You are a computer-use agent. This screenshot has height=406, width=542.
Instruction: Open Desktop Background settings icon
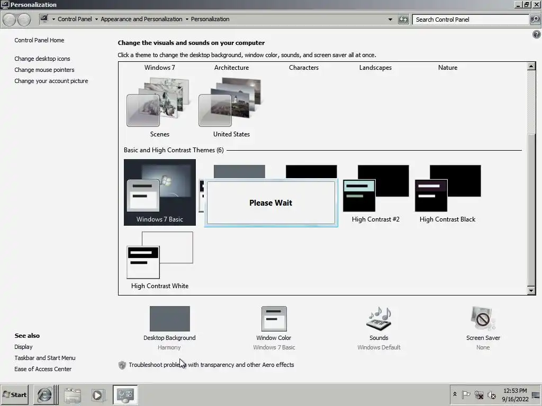click(170, 319)
